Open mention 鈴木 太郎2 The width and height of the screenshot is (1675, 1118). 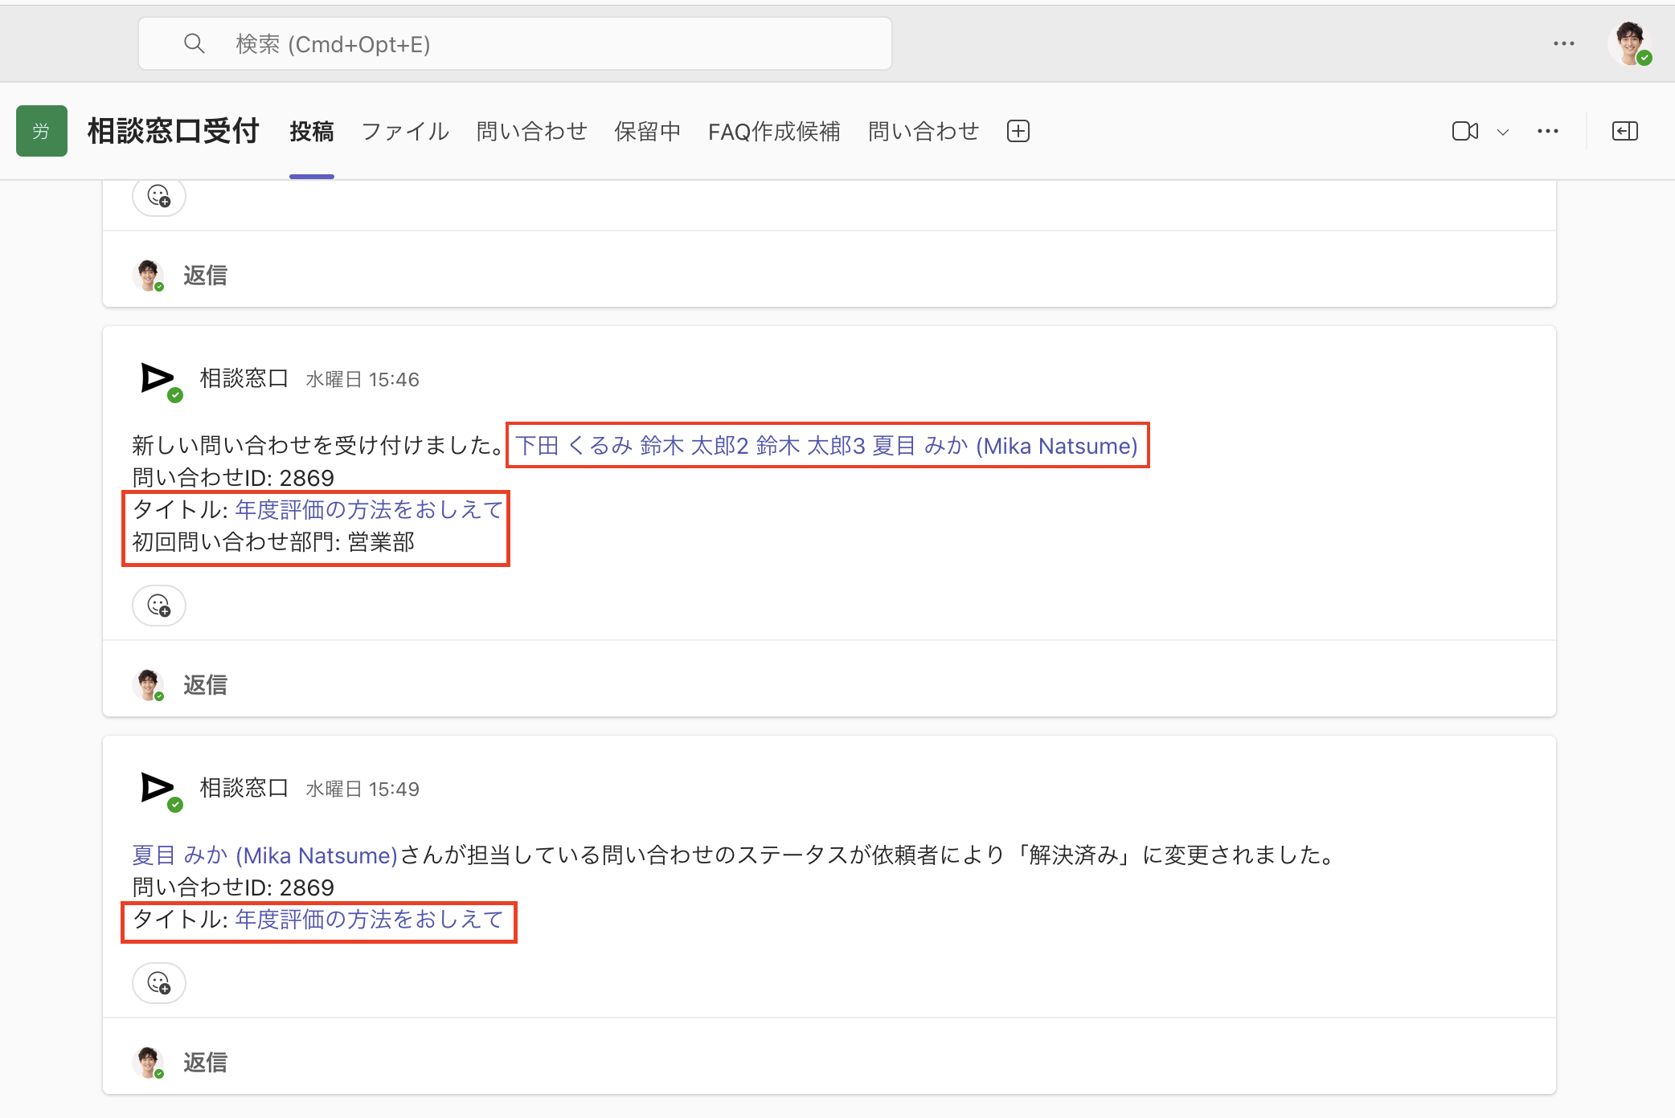pos(694,446)
